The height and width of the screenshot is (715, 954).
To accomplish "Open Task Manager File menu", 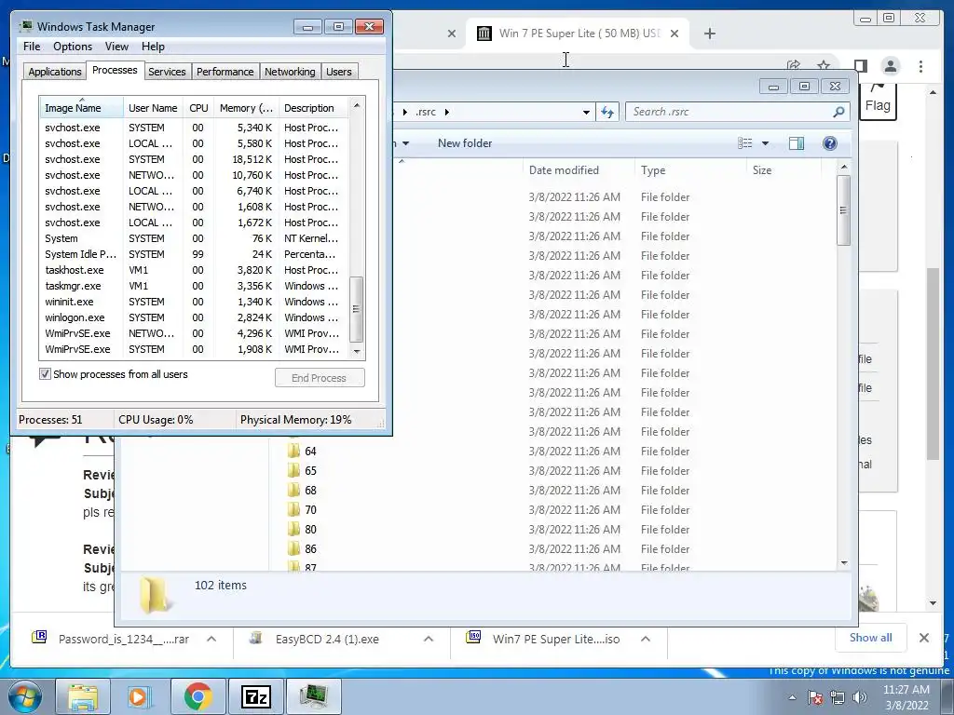I will [32, 47].
